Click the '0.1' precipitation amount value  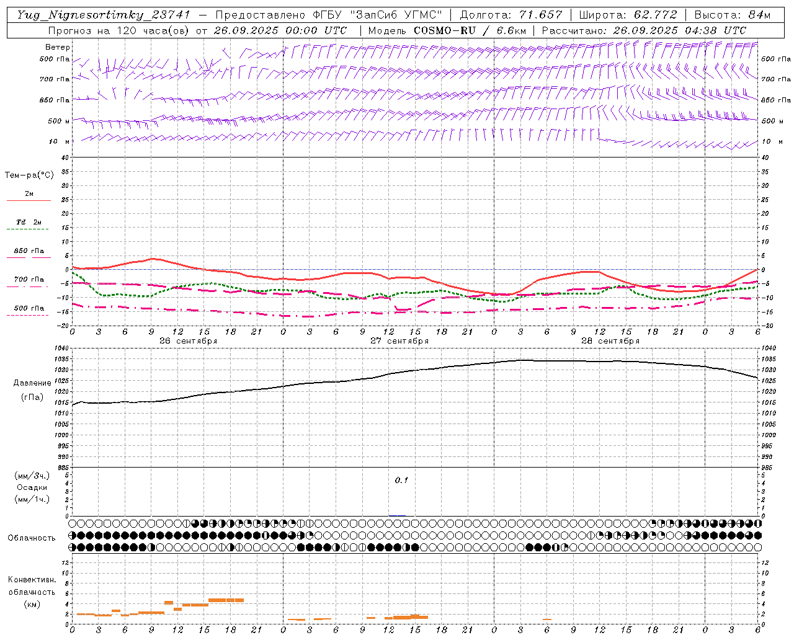tap(401, 480)
